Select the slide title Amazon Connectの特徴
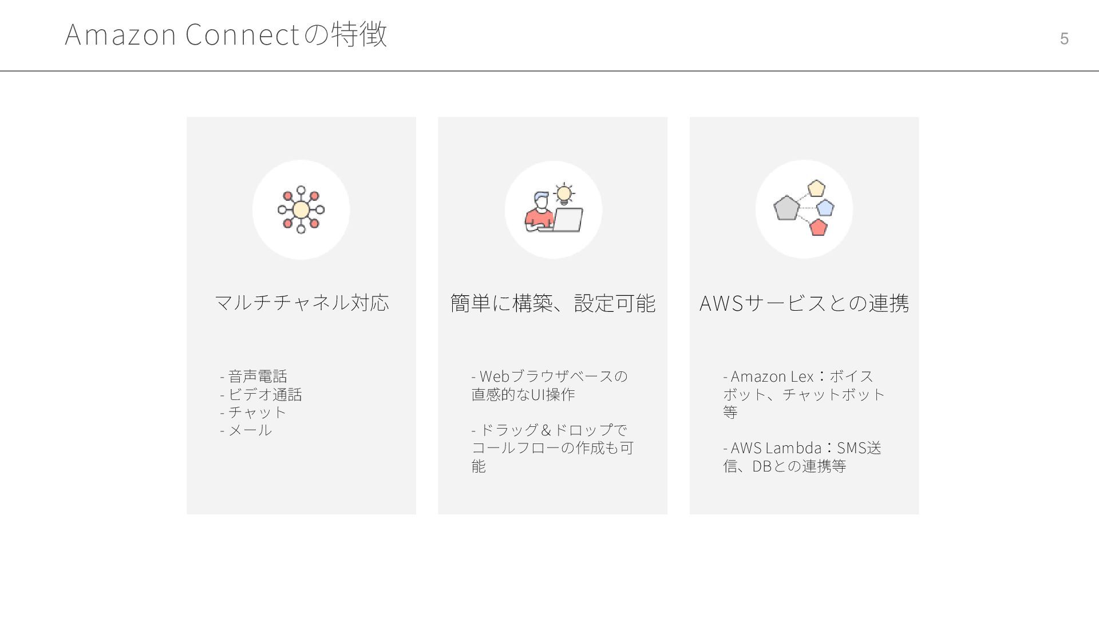Viewport: 1099px width, 618px height. coord(226,34)
